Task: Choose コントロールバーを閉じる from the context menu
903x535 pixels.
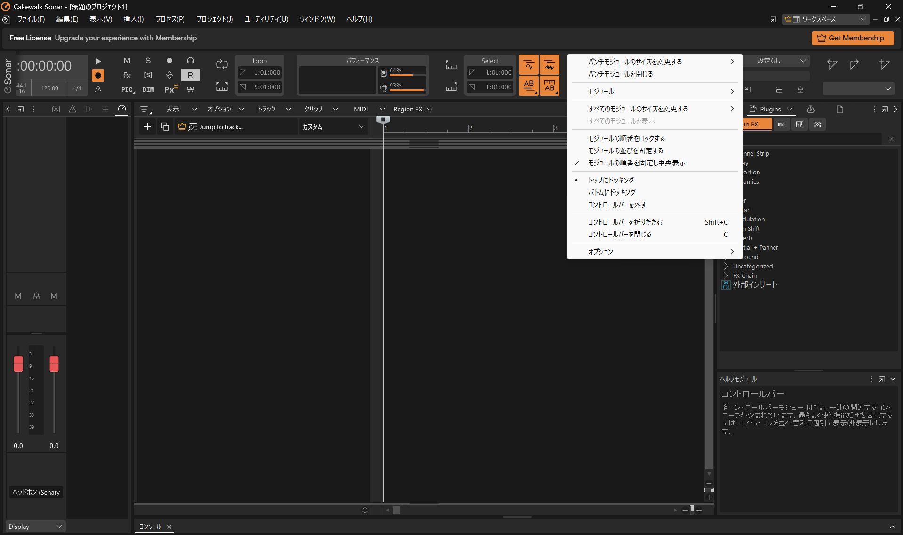Action: 619,234
